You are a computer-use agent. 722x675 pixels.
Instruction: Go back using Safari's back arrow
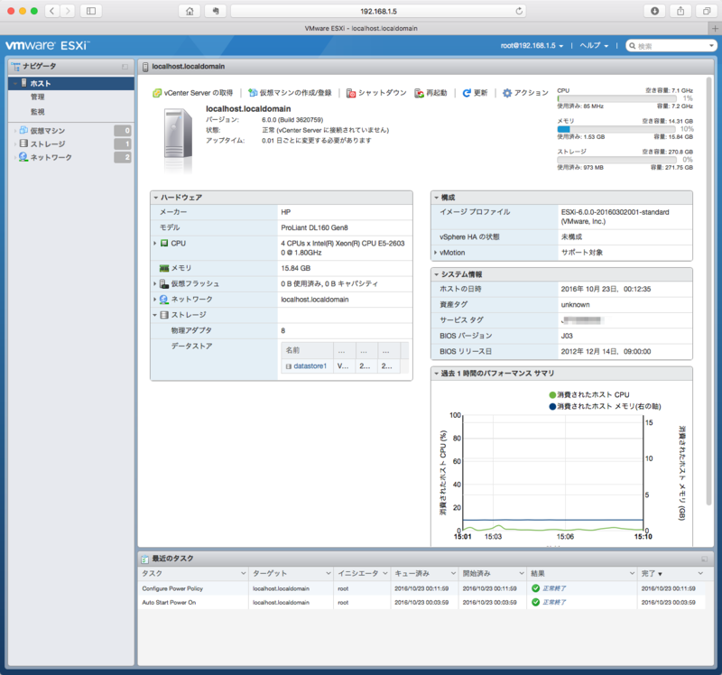click(52, 11)
